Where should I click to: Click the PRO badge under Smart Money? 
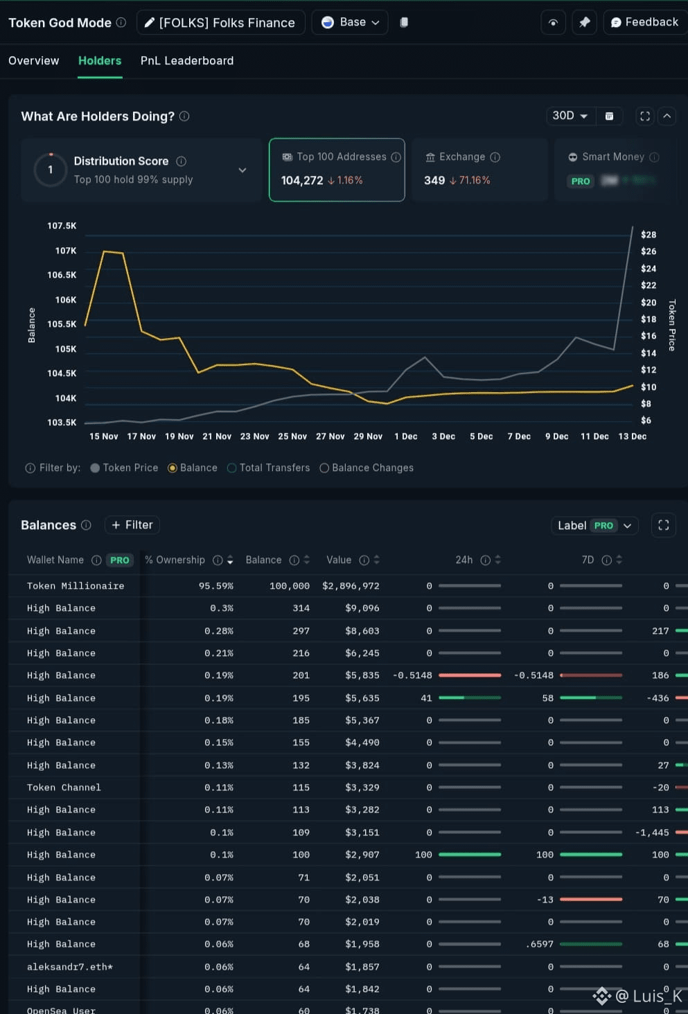(x=581, y=181)
